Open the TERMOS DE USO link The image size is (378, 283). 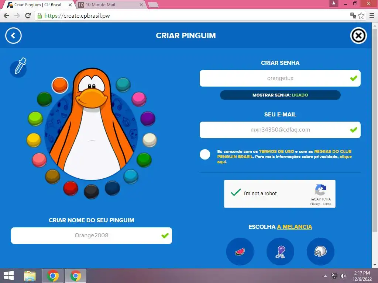[x=276, y=151]
